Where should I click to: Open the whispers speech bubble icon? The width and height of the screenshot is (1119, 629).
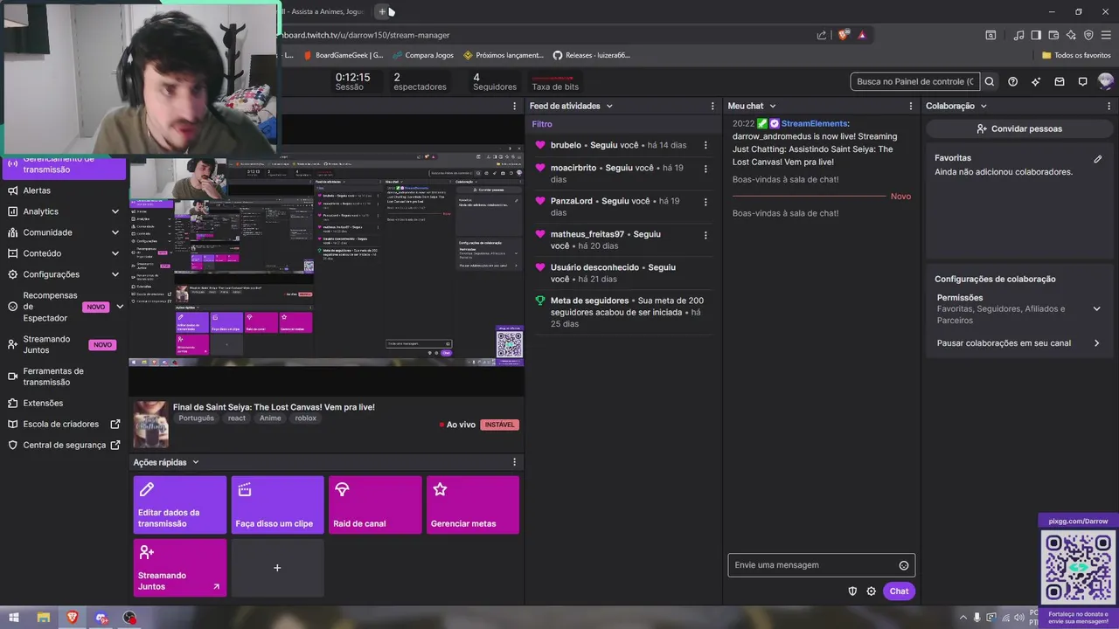(x=1082, y=81)
